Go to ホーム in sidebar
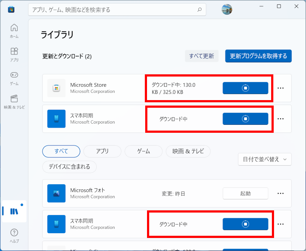306x251 pixels. tap(14, 31)
